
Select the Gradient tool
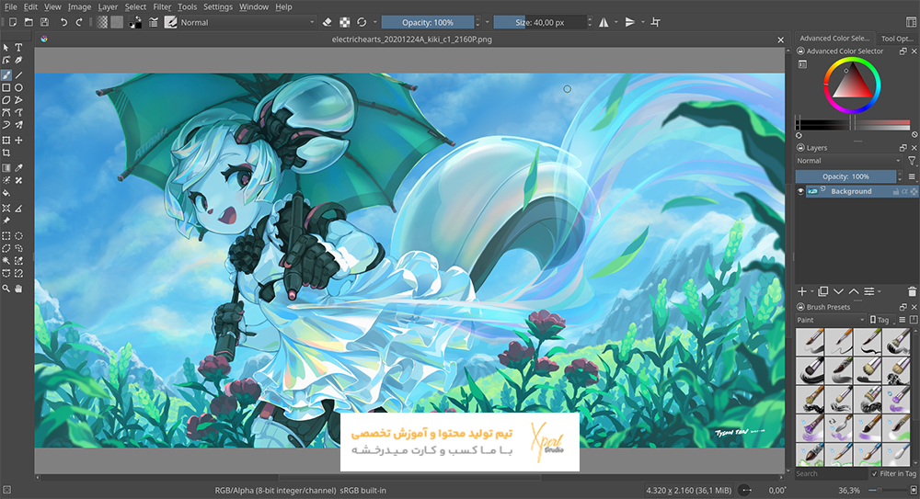pos(6,167)
